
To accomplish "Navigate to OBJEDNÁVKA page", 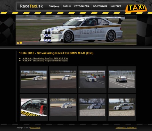I will 100,6.
